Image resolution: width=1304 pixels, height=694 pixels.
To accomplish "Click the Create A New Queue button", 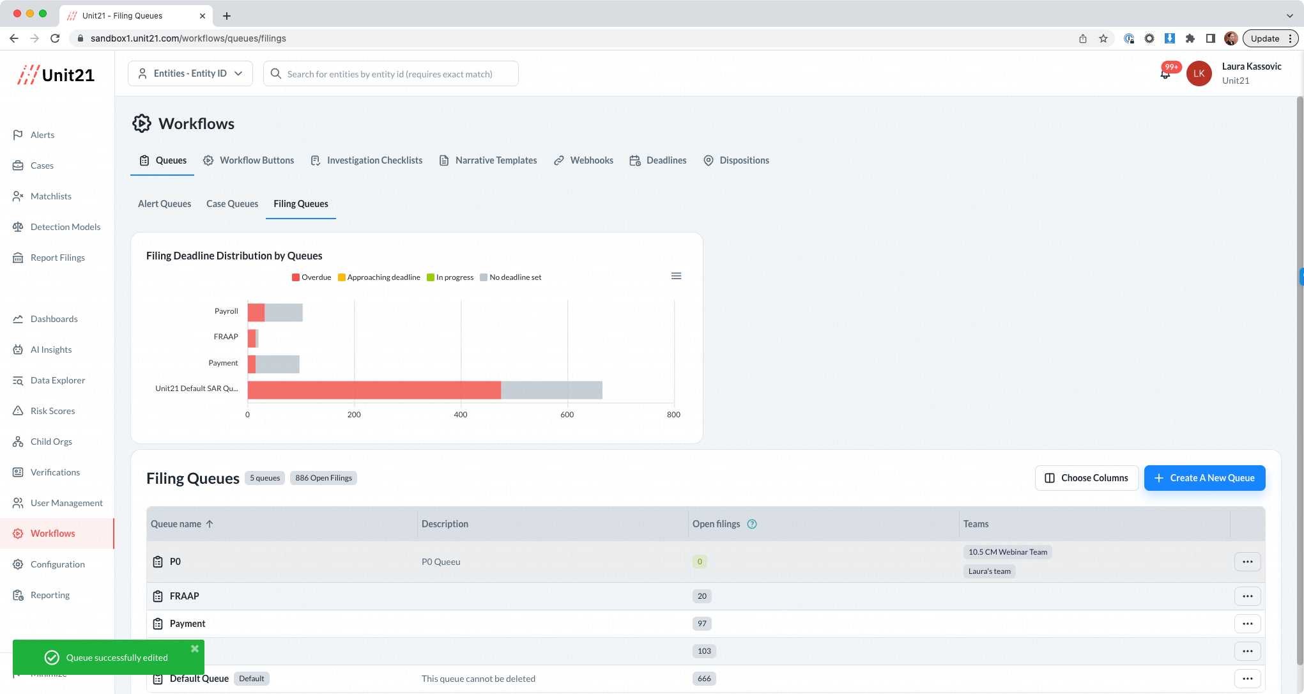I will 1204,478.
